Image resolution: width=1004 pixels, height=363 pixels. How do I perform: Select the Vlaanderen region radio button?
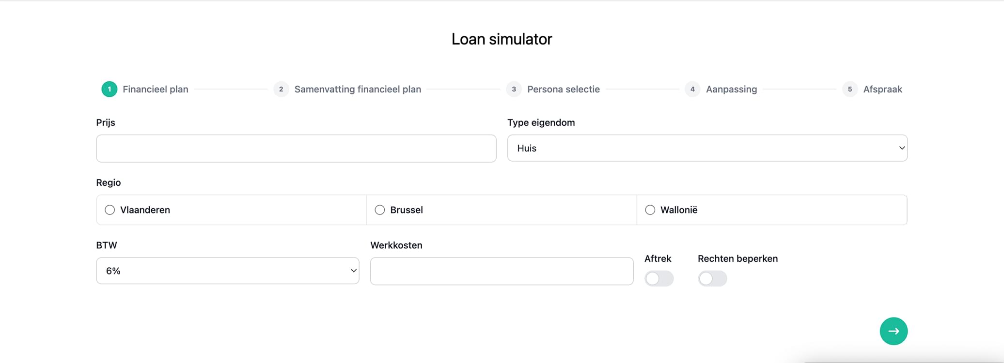[110, 210]
